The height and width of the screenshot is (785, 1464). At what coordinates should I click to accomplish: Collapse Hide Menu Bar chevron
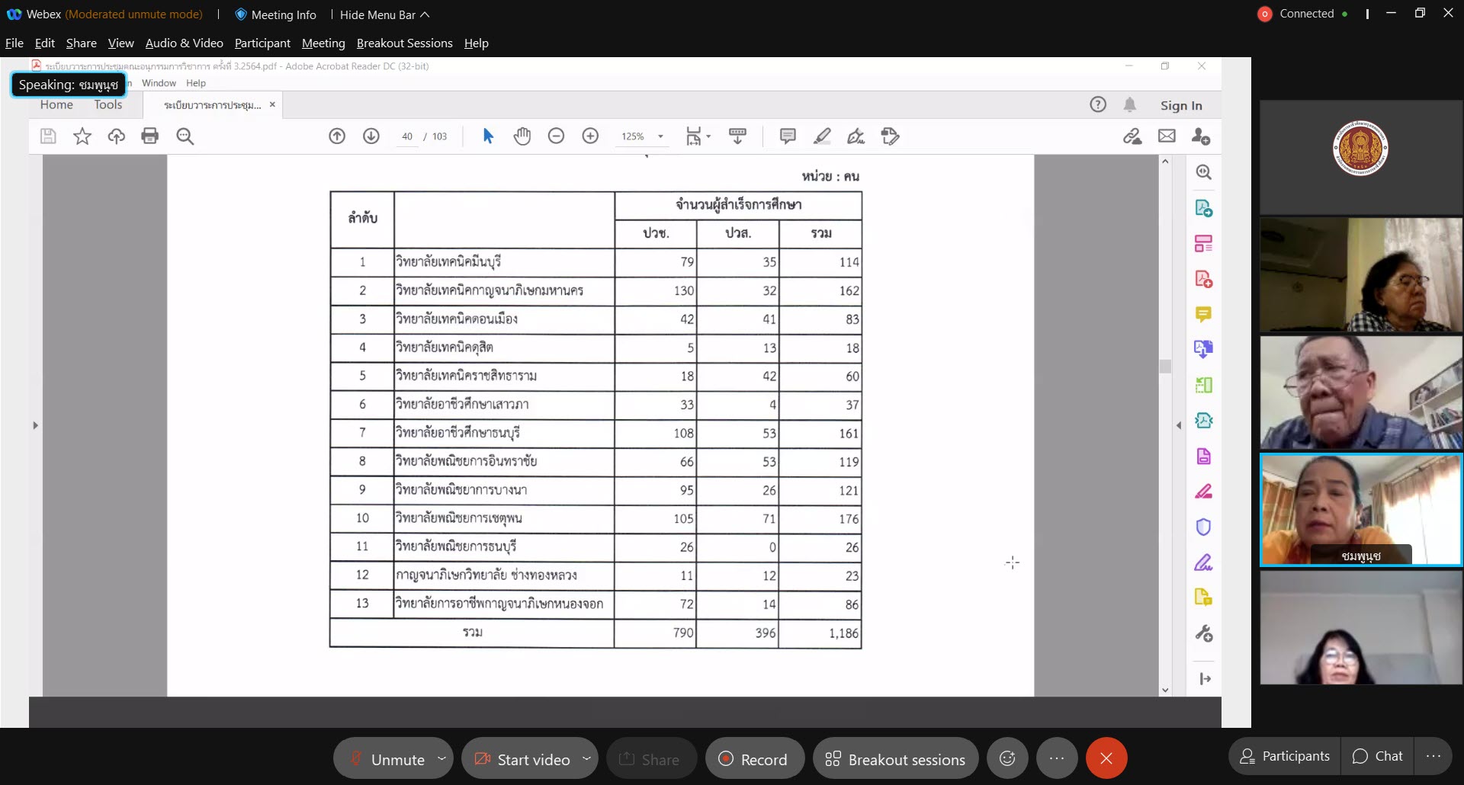coord(425,14)
